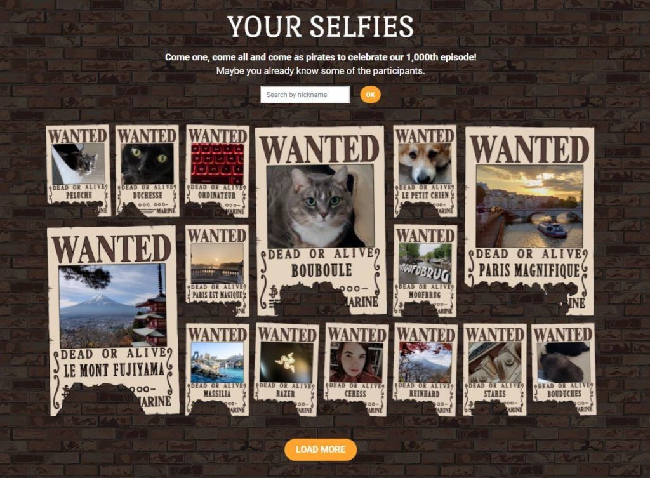This screenshot has height=478, width=650.
Task: Select the Le Petit Chien poster
Action: [x=425, y=171]
